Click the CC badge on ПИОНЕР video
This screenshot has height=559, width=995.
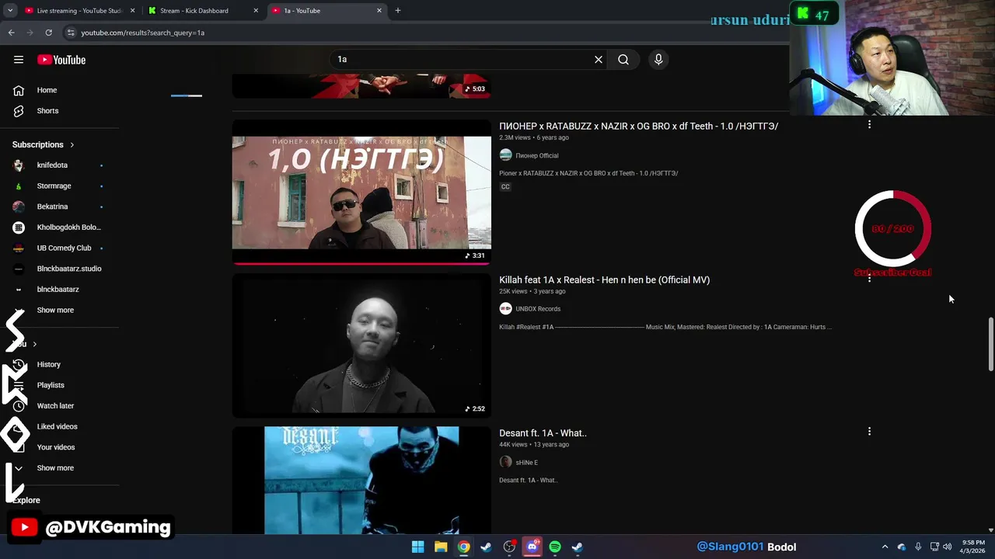(x=505, y=186)
